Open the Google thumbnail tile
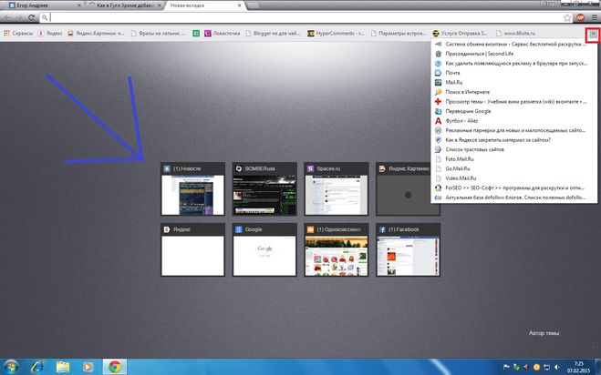The width and height of the screenshot is (601, 375). click(x=264, y=249)
